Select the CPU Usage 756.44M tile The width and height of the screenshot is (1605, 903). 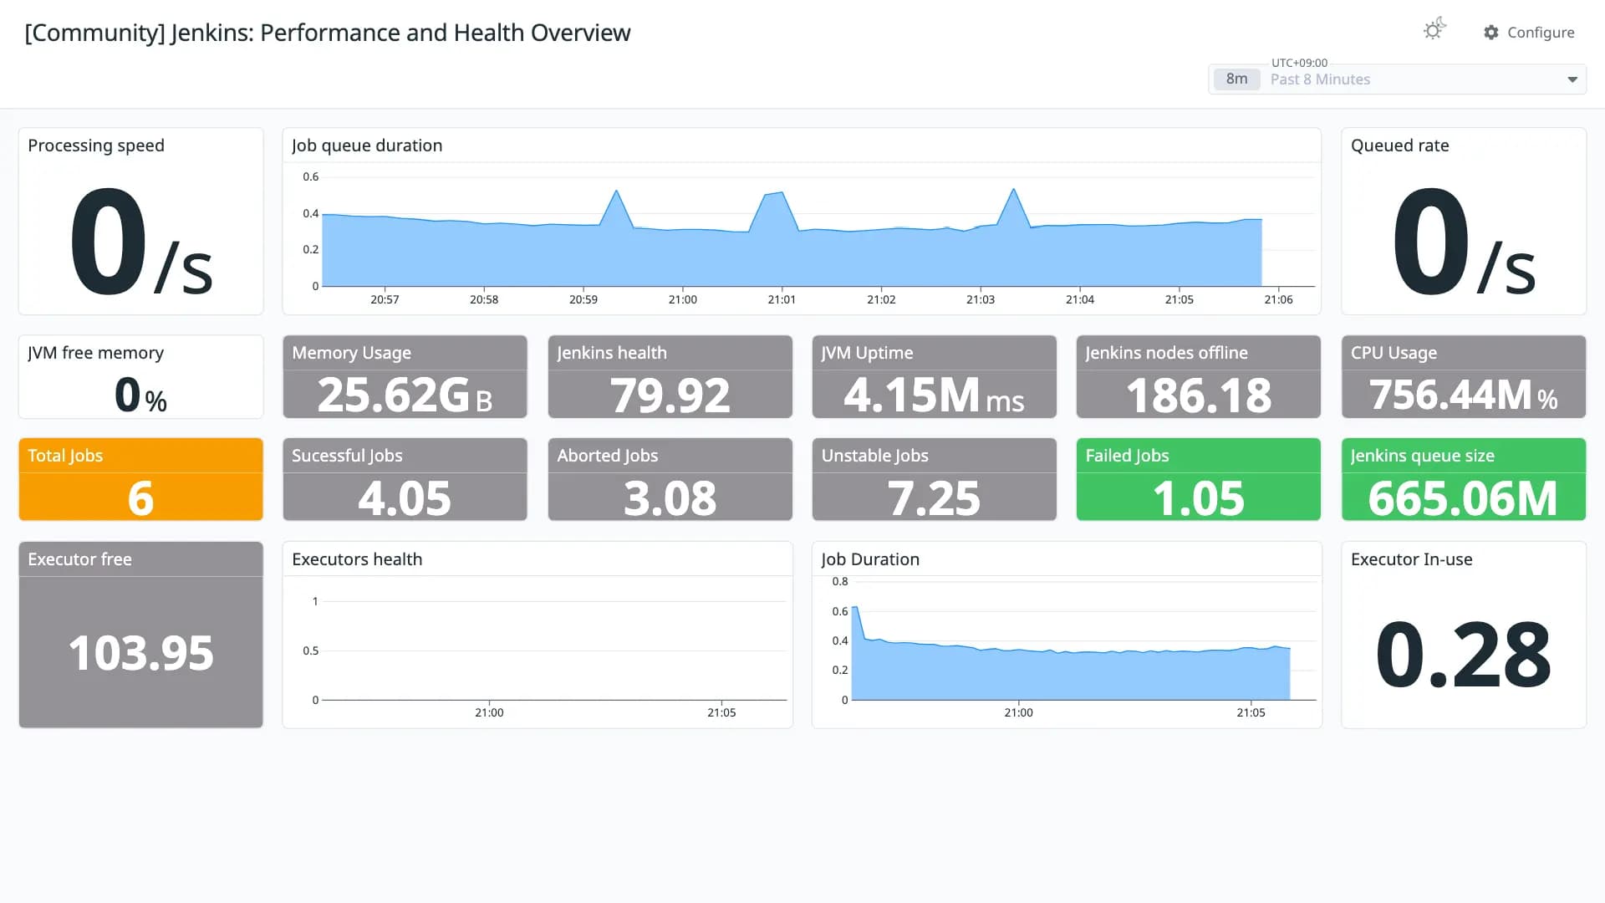[x=1463, y=377]
